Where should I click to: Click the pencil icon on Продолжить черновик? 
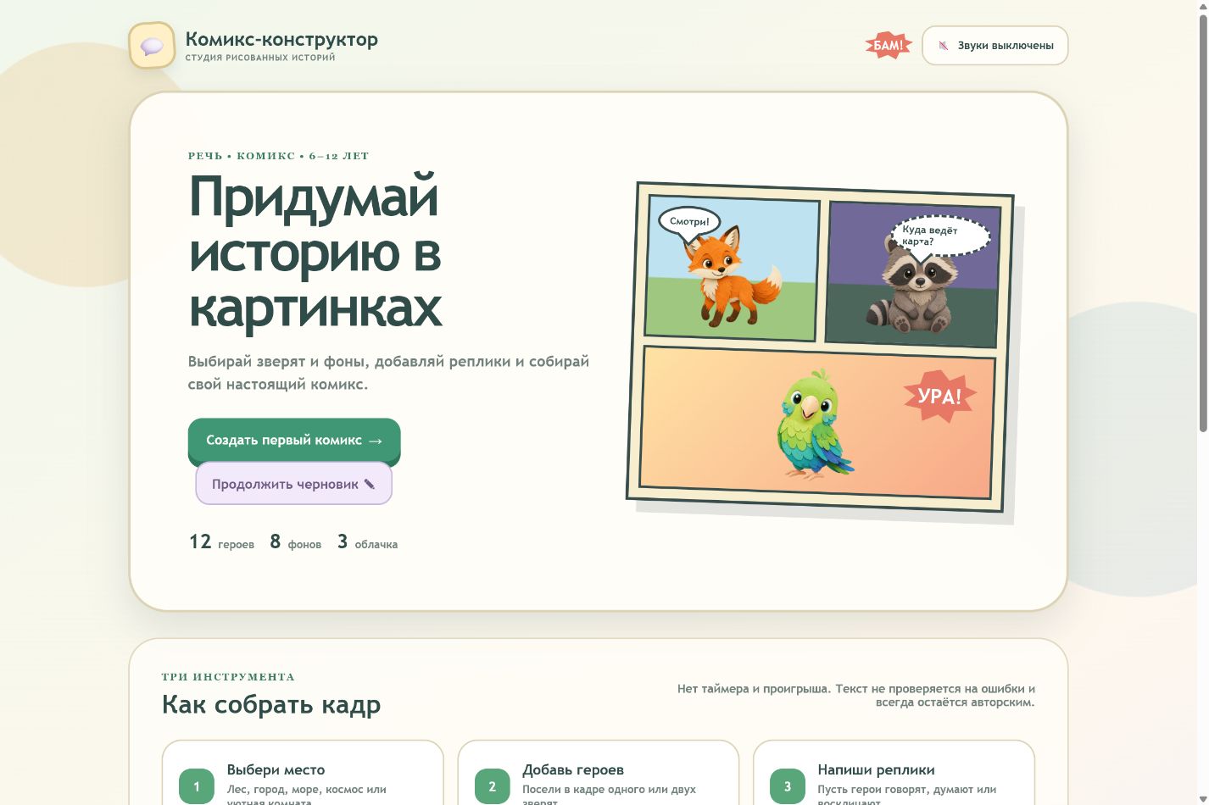[369, 484]
